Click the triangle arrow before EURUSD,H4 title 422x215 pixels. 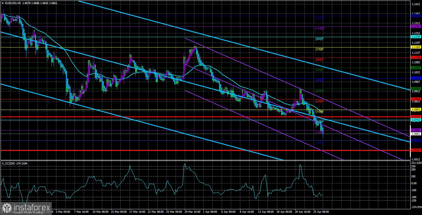coord(3,3)
